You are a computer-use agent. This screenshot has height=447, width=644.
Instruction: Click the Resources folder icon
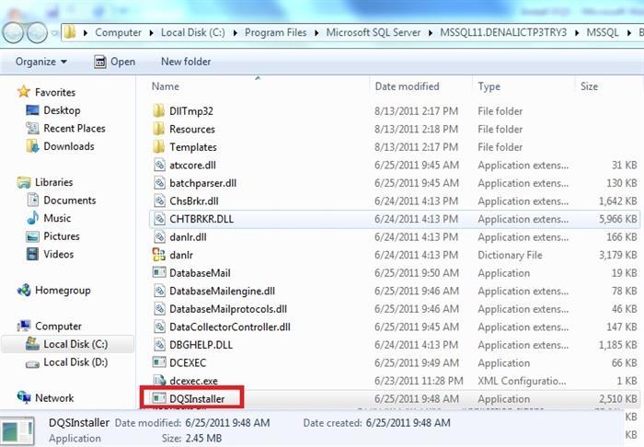point(159,129)
